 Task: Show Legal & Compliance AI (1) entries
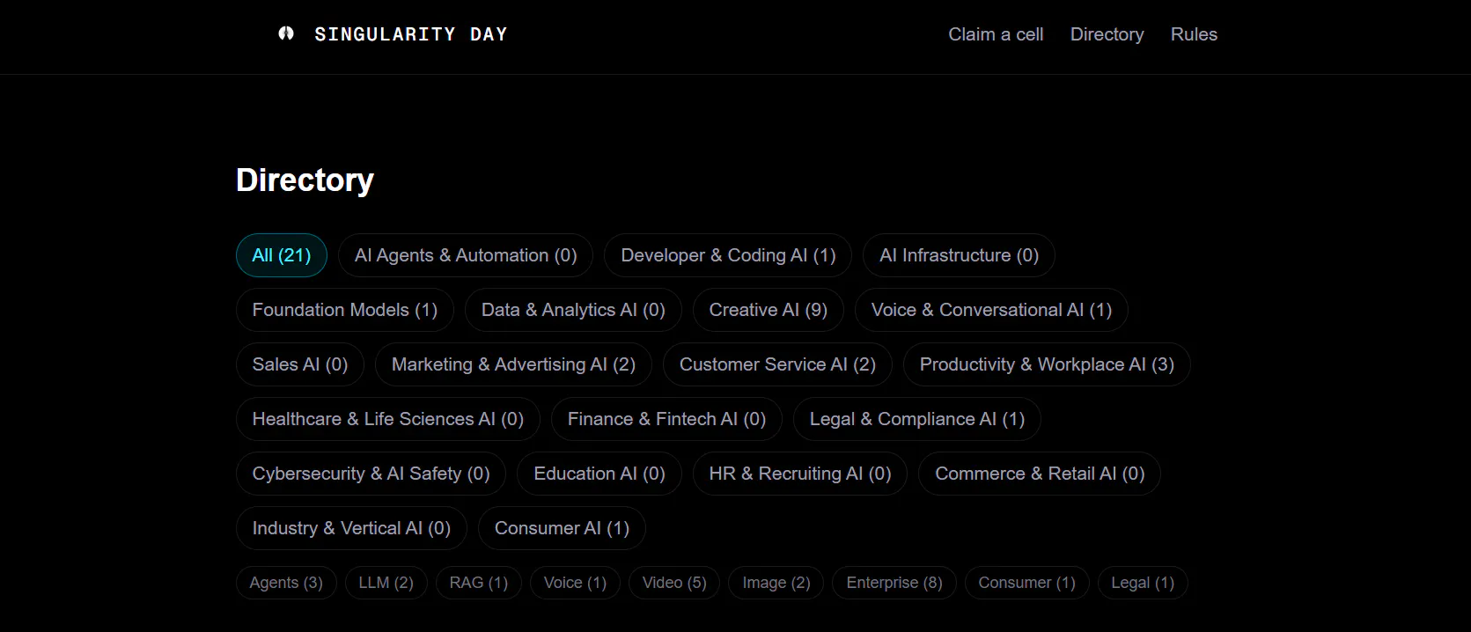pyautogui.click(x=917, y=419)
